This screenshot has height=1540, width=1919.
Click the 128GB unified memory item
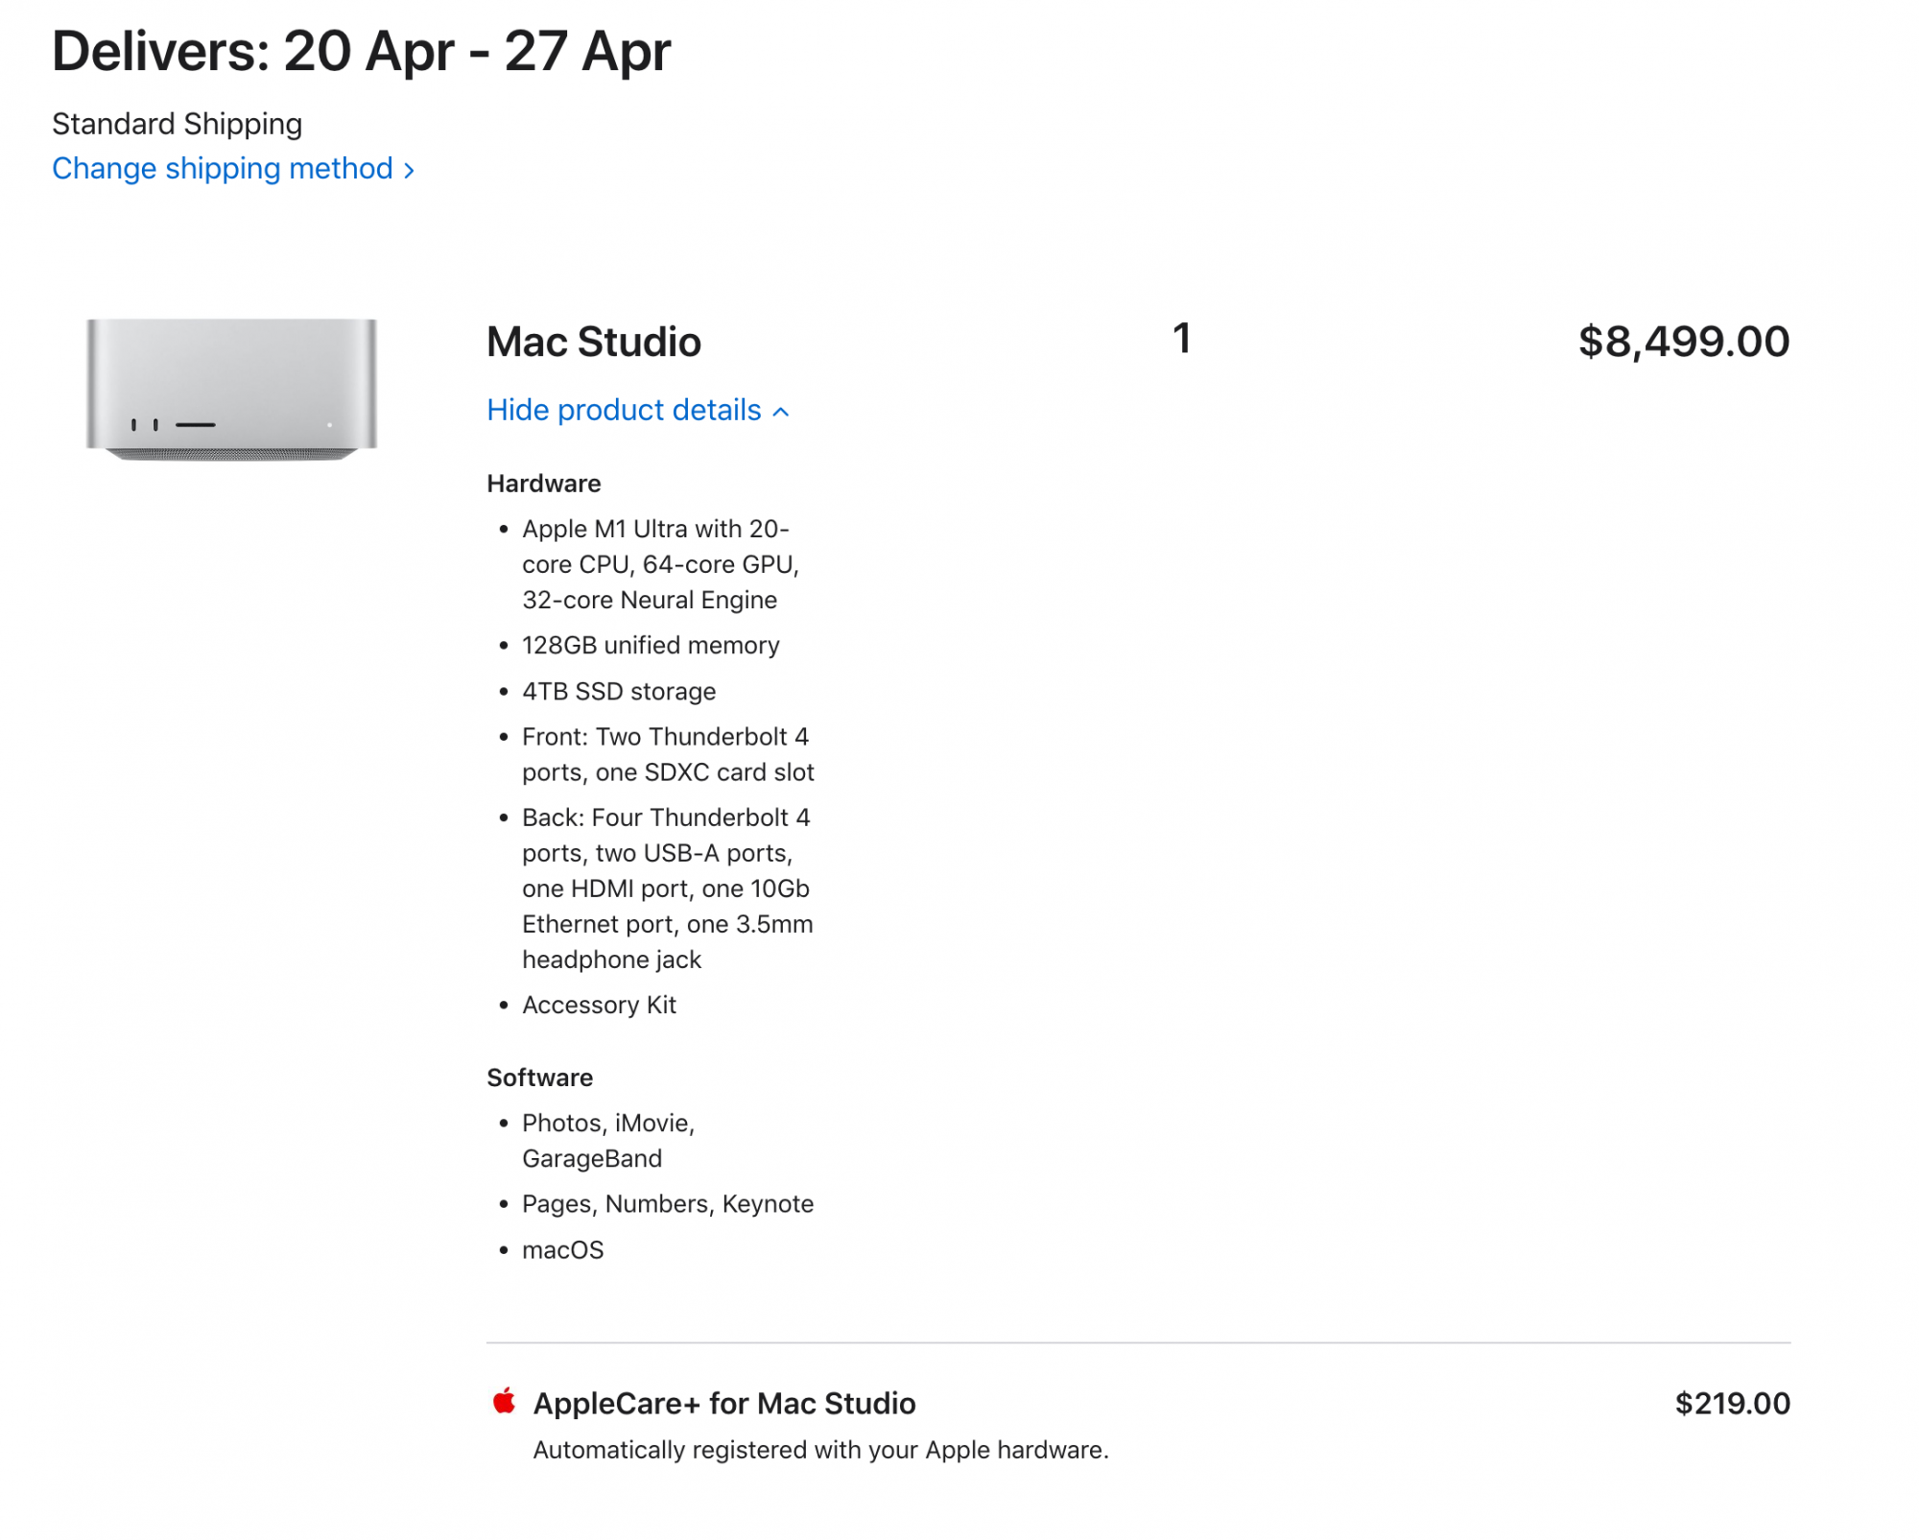pyautogui.click(x=650, y=646)
